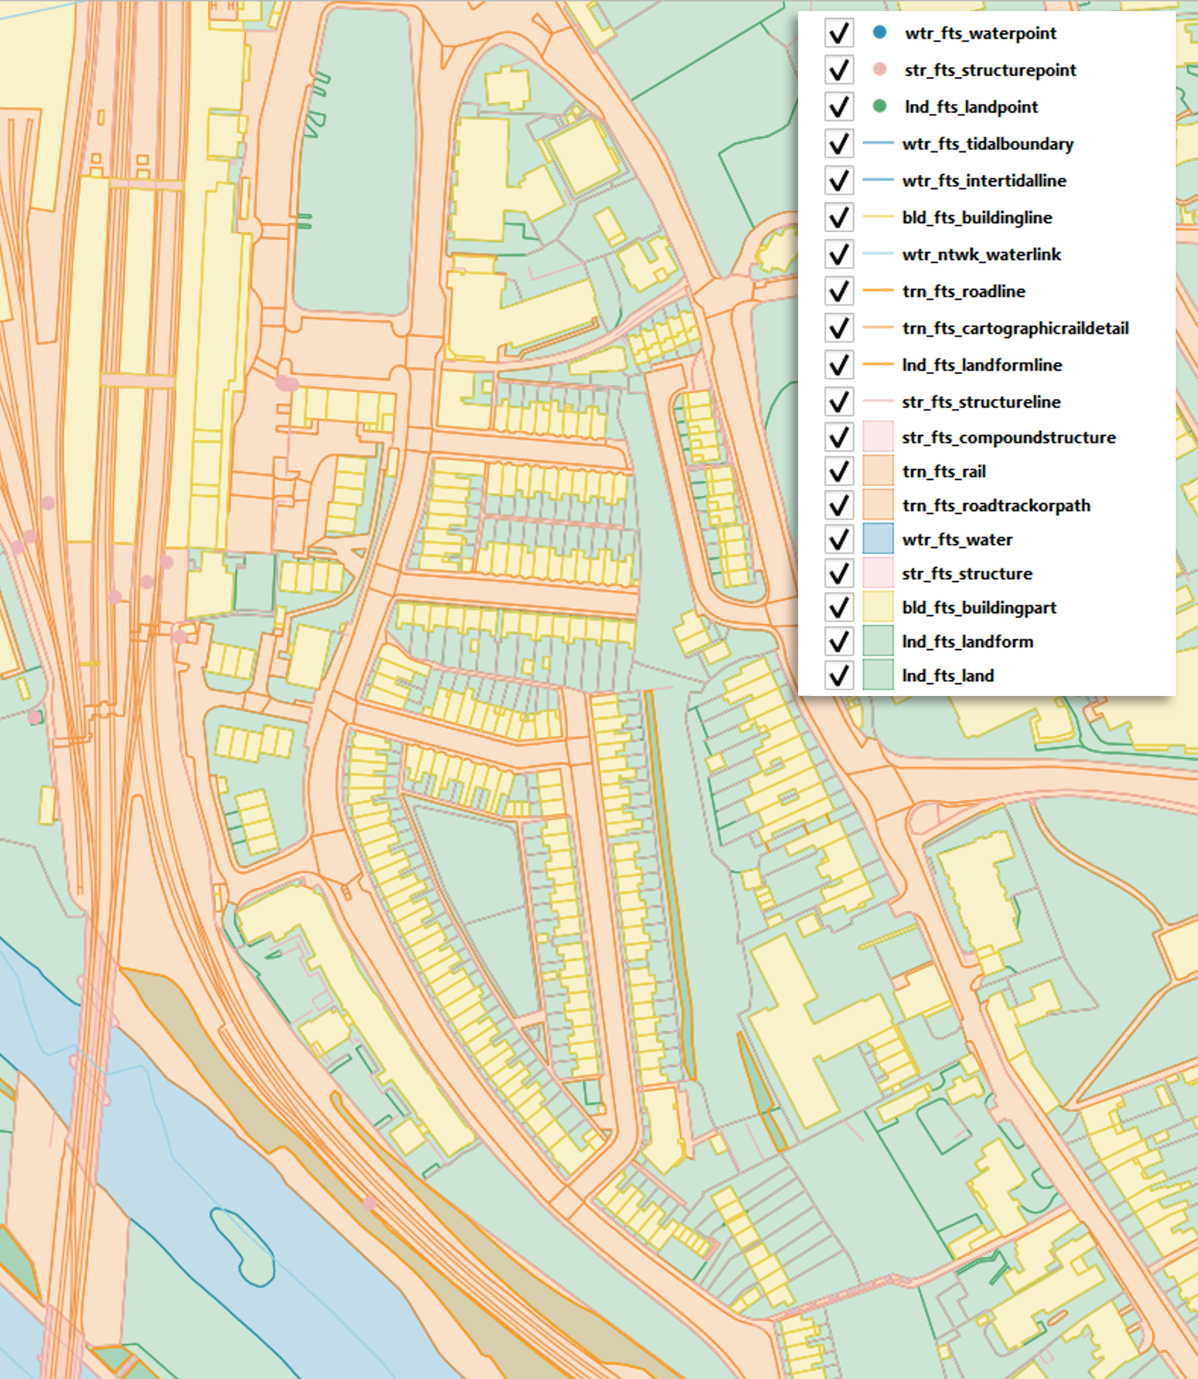Select the trn_fts_cartographicraildetail layer name
Image resolution: width=1198 pixels, height=1379 pixels.
pos(1015,328)
